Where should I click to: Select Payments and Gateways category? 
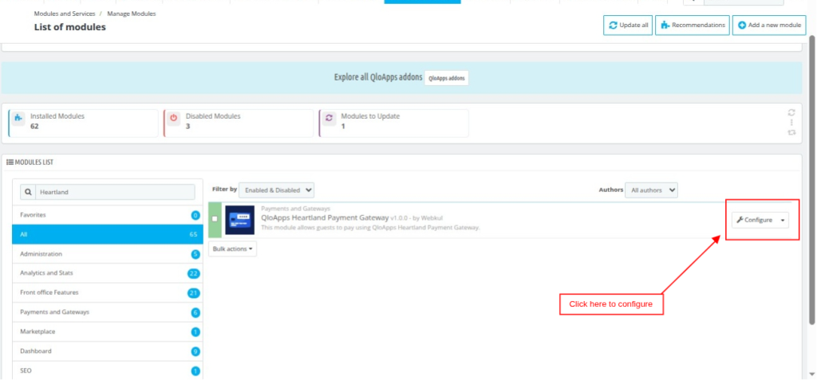point(108,312)
